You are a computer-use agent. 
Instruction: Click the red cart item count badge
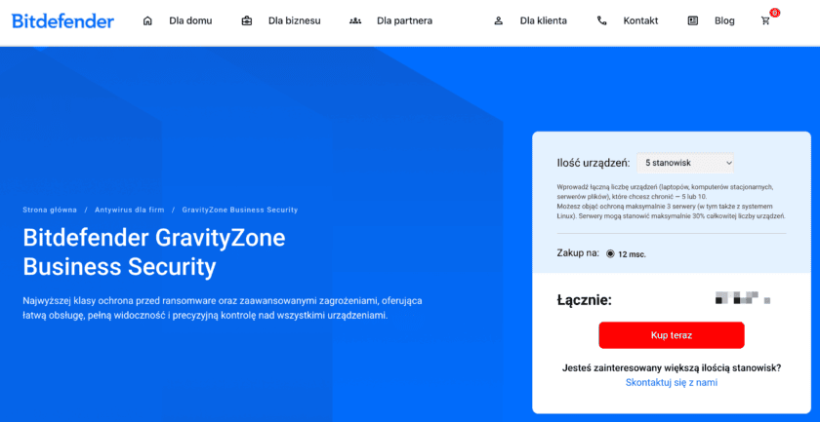pyautogui.click(x=775, y=12)
